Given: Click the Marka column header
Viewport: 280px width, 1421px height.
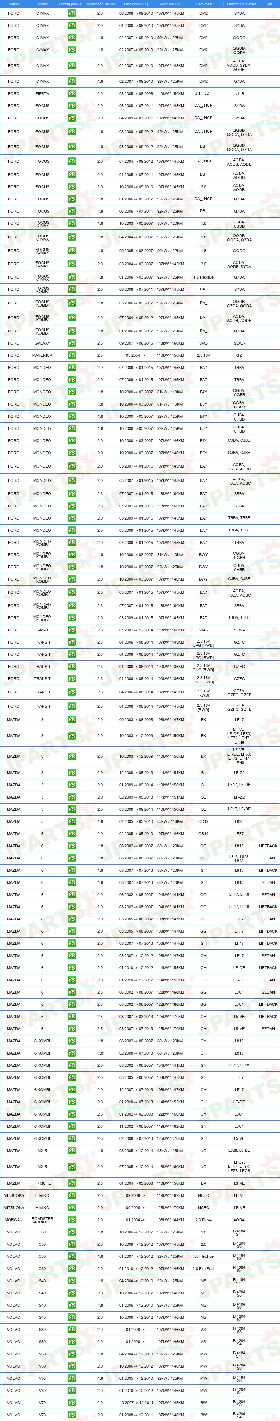Looking at the screenshot, I should click(14, 4).
